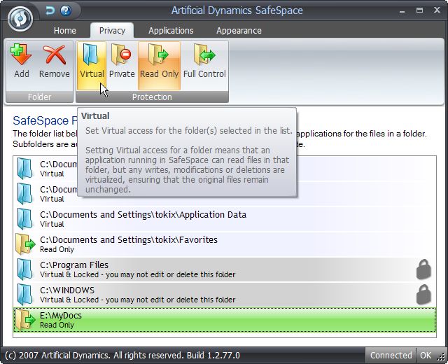Click the padlock on Program Files row
This screenshot has height=364, width=448.
click(423, 269)
